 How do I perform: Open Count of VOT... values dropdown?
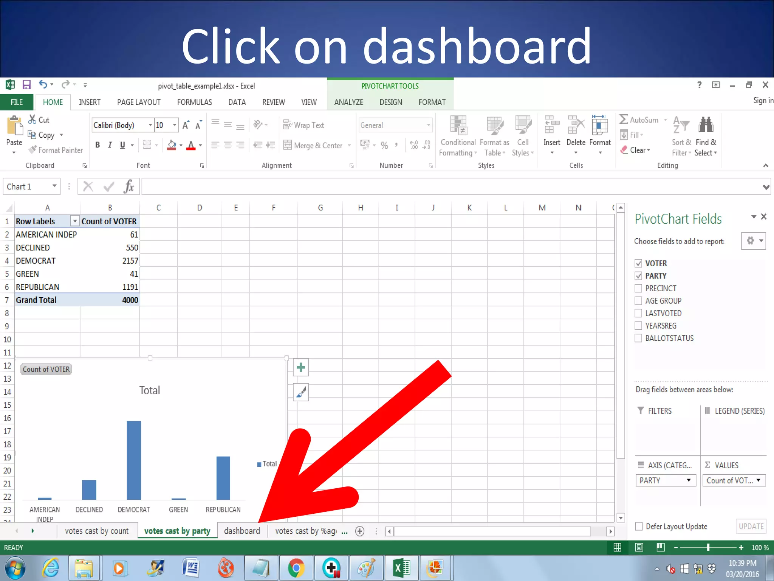[x=759, y=480]
